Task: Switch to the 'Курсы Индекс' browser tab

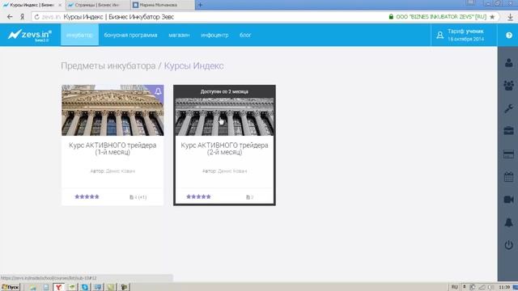Action: (x=32, y=5)
